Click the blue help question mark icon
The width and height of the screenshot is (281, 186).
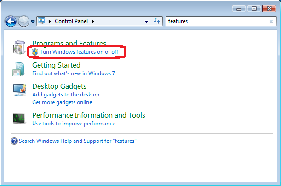(x=14, y=141)
